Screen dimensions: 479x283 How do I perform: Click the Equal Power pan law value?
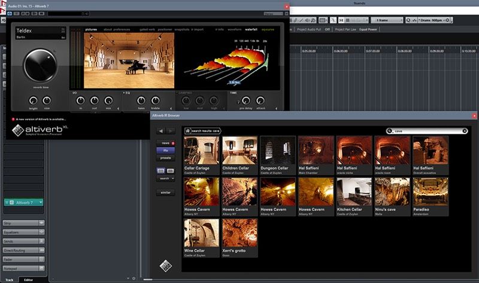tap(368, 29)
